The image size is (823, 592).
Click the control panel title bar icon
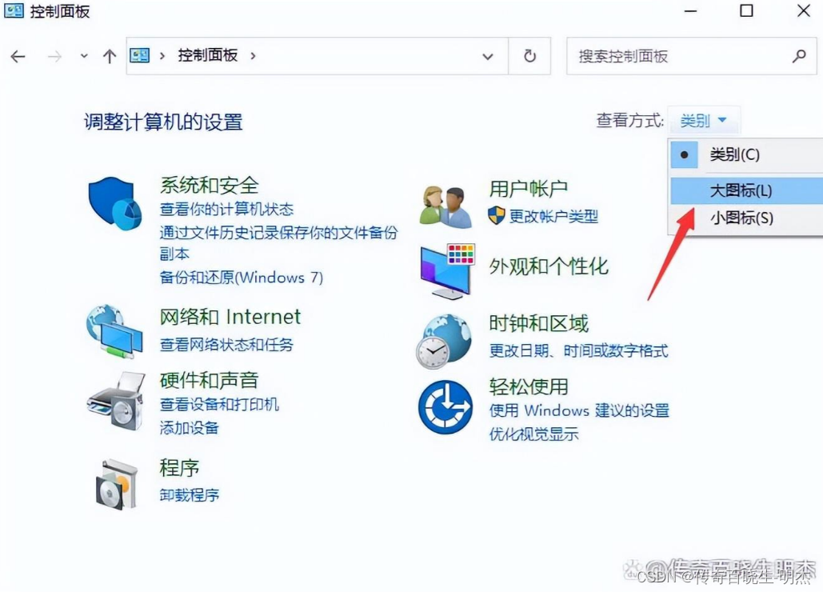coord(14,10)
